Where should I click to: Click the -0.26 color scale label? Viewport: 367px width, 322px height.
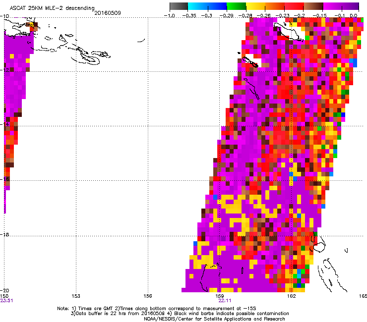[x=264, y=16]
